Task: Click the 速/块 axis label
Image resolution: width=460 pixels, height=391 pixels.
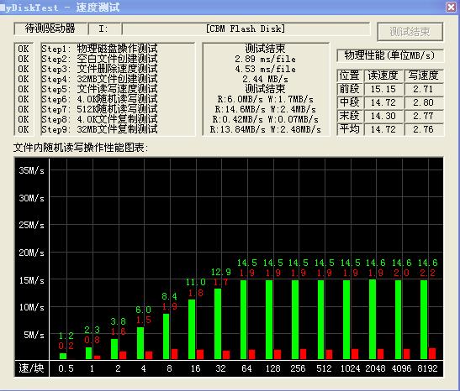Action: point(31,368)
